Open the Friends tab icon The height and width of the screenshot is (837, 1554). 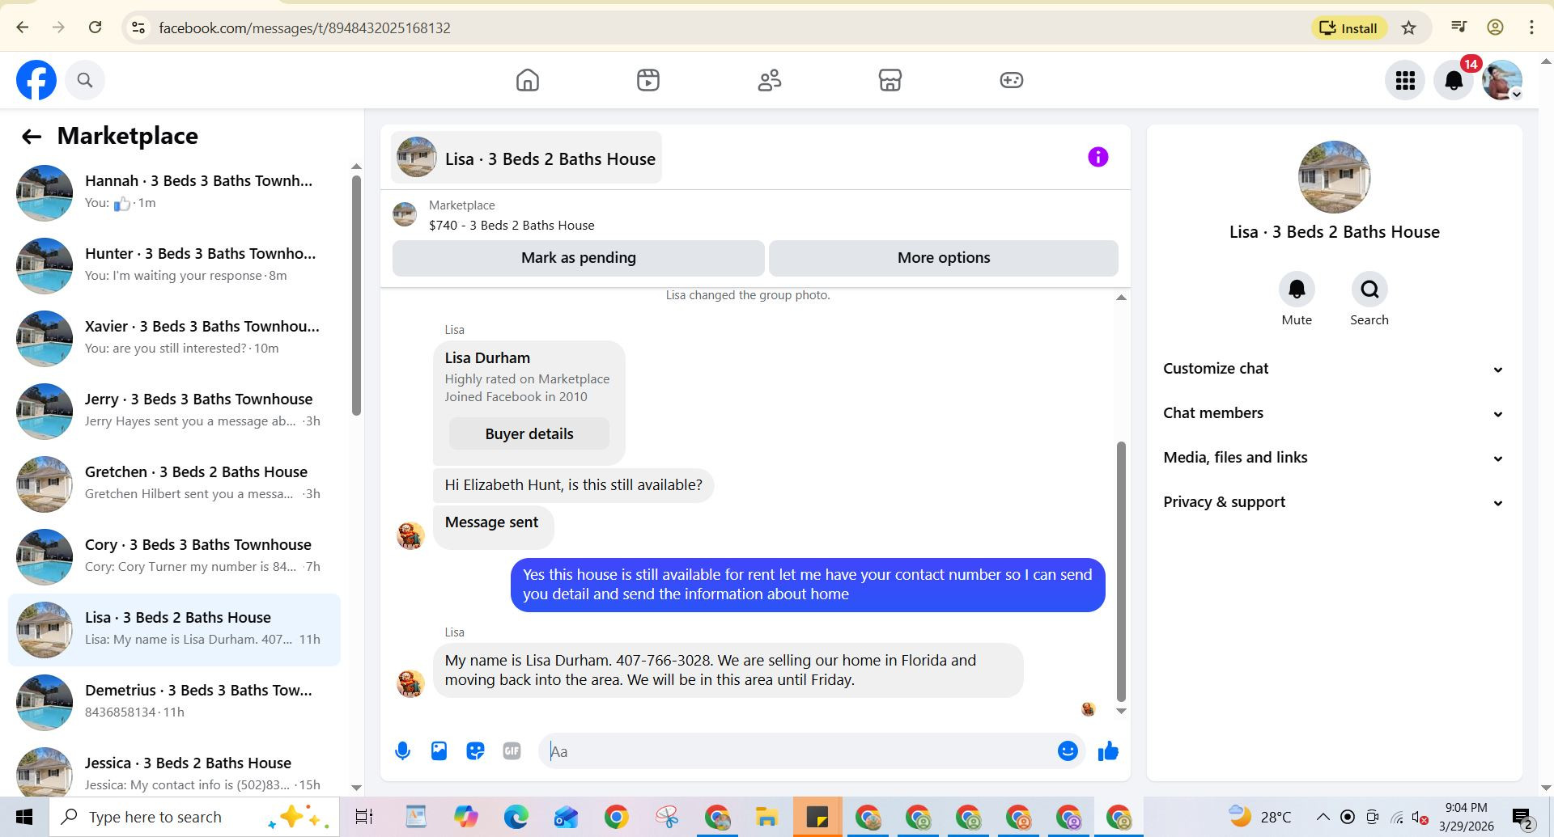tap(770, 80)
